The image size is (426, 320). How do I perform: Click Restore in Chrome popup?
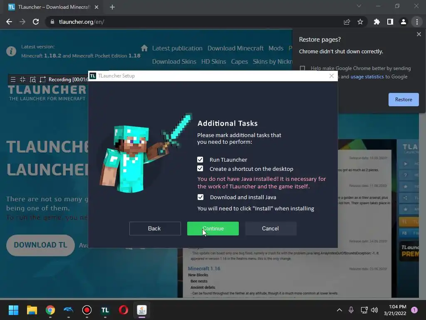(x=404, y=100)
